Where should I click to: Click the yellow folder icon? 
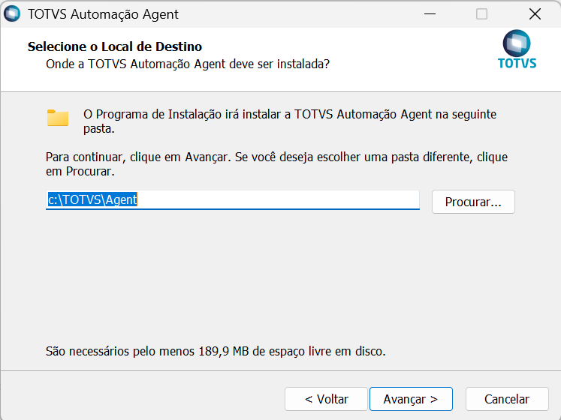tap(58, 118)
